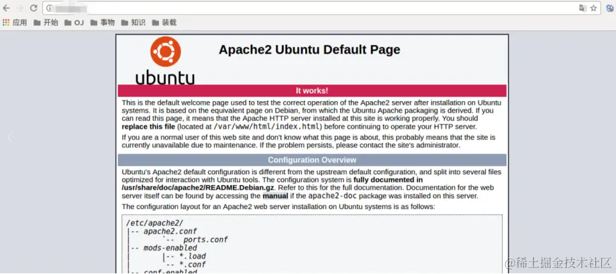Click /usr/share/doc/apache2/README.Debian.gz text

coord(197,188)
